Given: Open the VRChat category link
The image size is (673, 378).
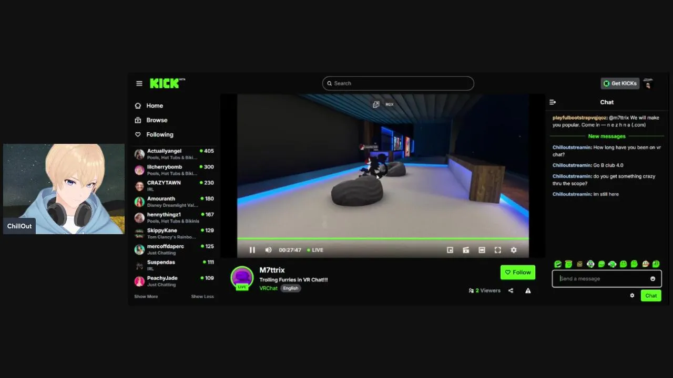Looking at the screenshot, I should [x=268, y=288].
